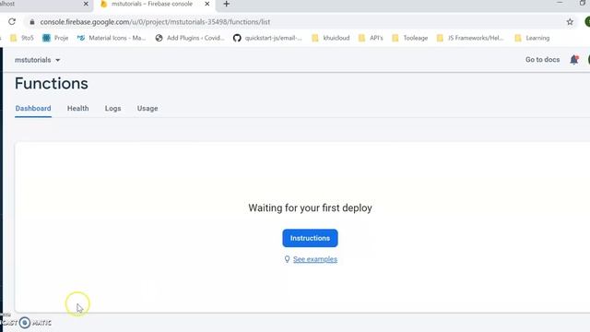The height and width of the screenshot is (332, 590).
Task: Select the Dashboard tab
Action: pyautogui.click(x=33, y=109)
